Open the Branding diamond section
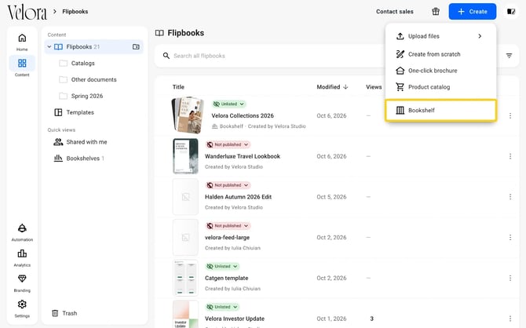The width and height of the screenshot is (526, 328). 22,283
